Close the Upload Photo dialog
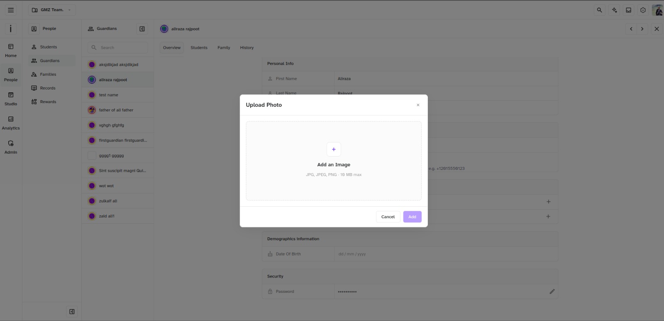Screen dimensions: 664x321 tap(418, 105)
